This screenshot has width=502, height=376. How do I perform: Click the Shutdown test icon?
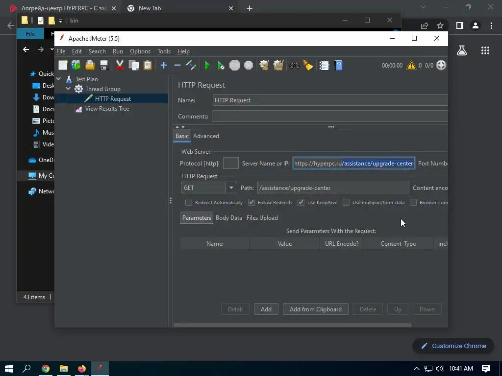249,65
